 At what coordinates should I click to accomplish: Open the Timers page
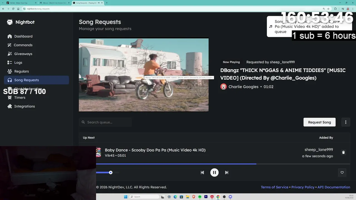pos(36,97)
